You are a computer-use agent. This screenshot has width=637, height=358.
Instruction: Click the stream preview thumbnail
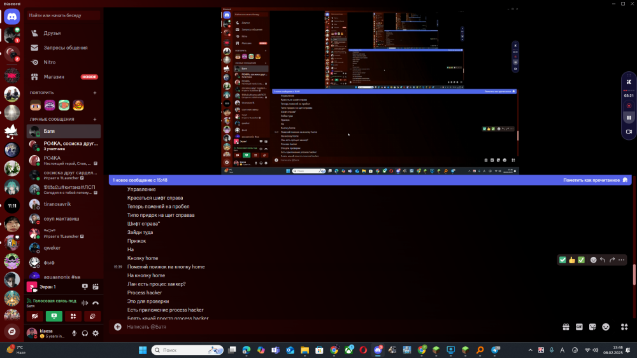tap(370, 91)
